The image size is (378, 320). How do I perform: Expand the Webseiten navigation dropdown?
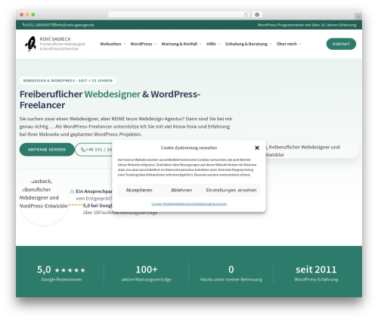(x=113, y=44)
